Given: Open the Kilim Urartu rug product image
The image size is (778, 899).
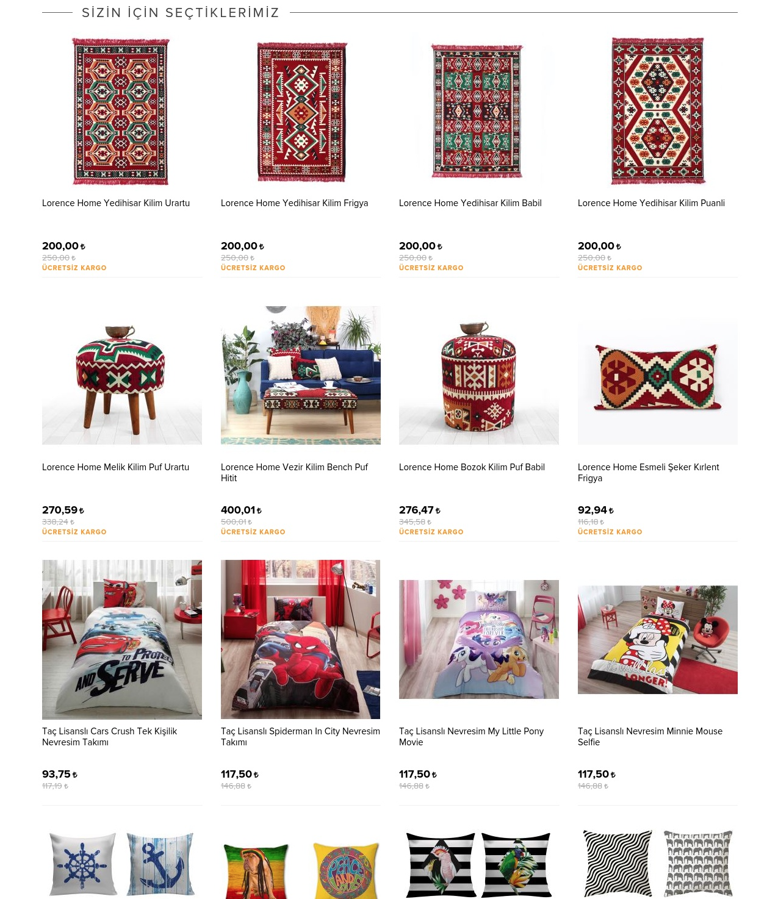Looking at the screenshot, I should [121, 111].
